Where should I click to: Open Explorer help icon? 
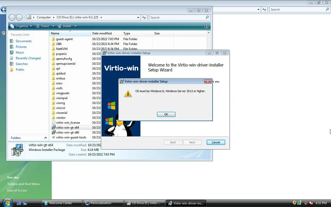click(x=206, y=26)
